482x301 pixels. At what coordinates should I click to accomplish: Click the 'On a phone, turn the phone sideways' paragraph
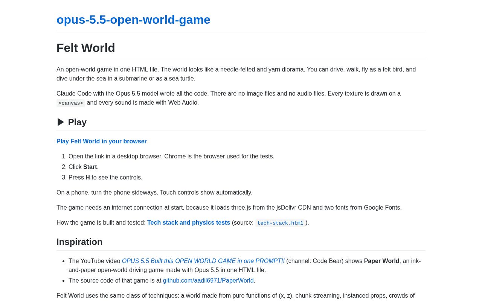tap(154, 193)
